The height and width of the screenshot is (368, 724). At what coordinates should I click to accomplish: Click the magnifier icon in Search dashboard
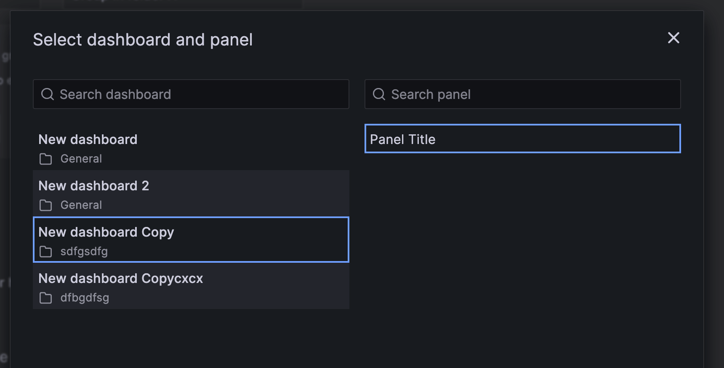(47, 94)
